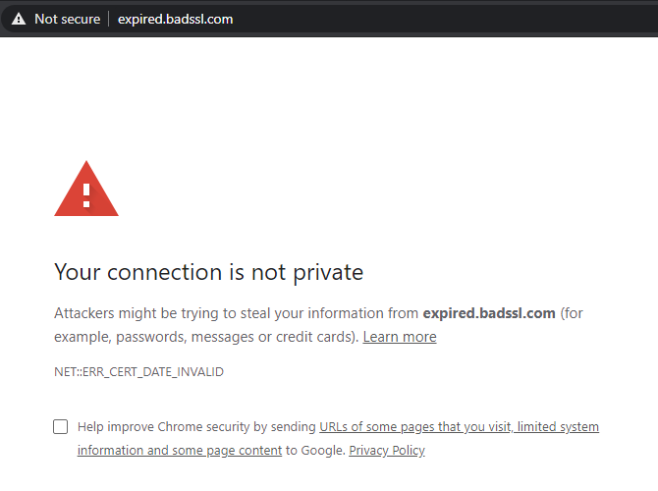Screen dimensions: 658x491
Task: Open the Privacy Policy link
Action: tap(387, 451)
